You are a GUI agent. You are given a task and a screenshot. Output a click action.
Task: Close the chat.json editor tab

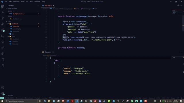53,52
